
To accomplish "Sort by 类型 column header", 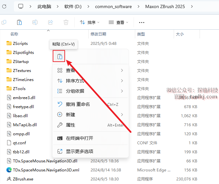I will point(141,34).
